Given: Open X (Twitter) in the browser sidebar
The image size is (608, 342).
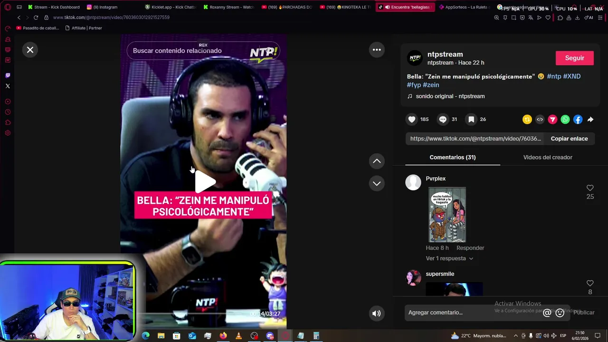Looking at the screenshot, I should pyautogui.click(x=8, y=86).
